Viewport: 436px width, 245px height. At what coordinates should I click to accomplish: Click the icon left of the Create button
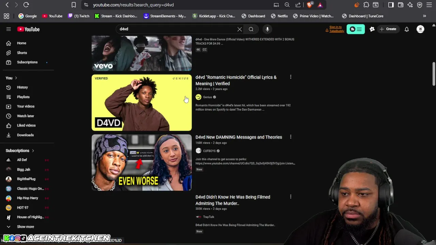(372, 29)
